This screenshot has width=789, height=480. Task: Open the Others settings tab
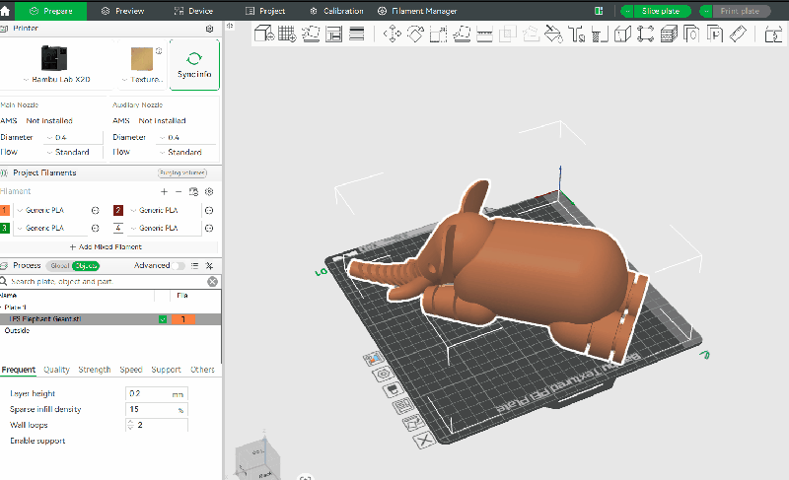point(202,370)
